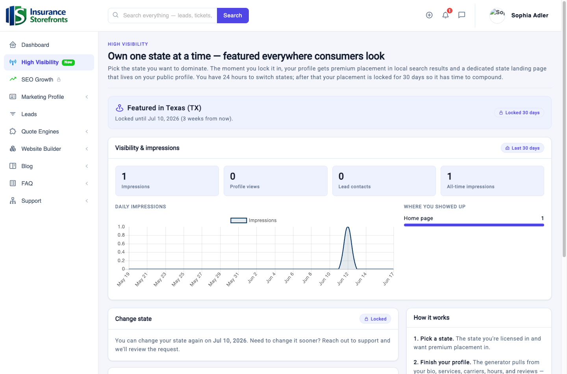Click the 'Jun 17' chart axis label

tap(388, 279)
